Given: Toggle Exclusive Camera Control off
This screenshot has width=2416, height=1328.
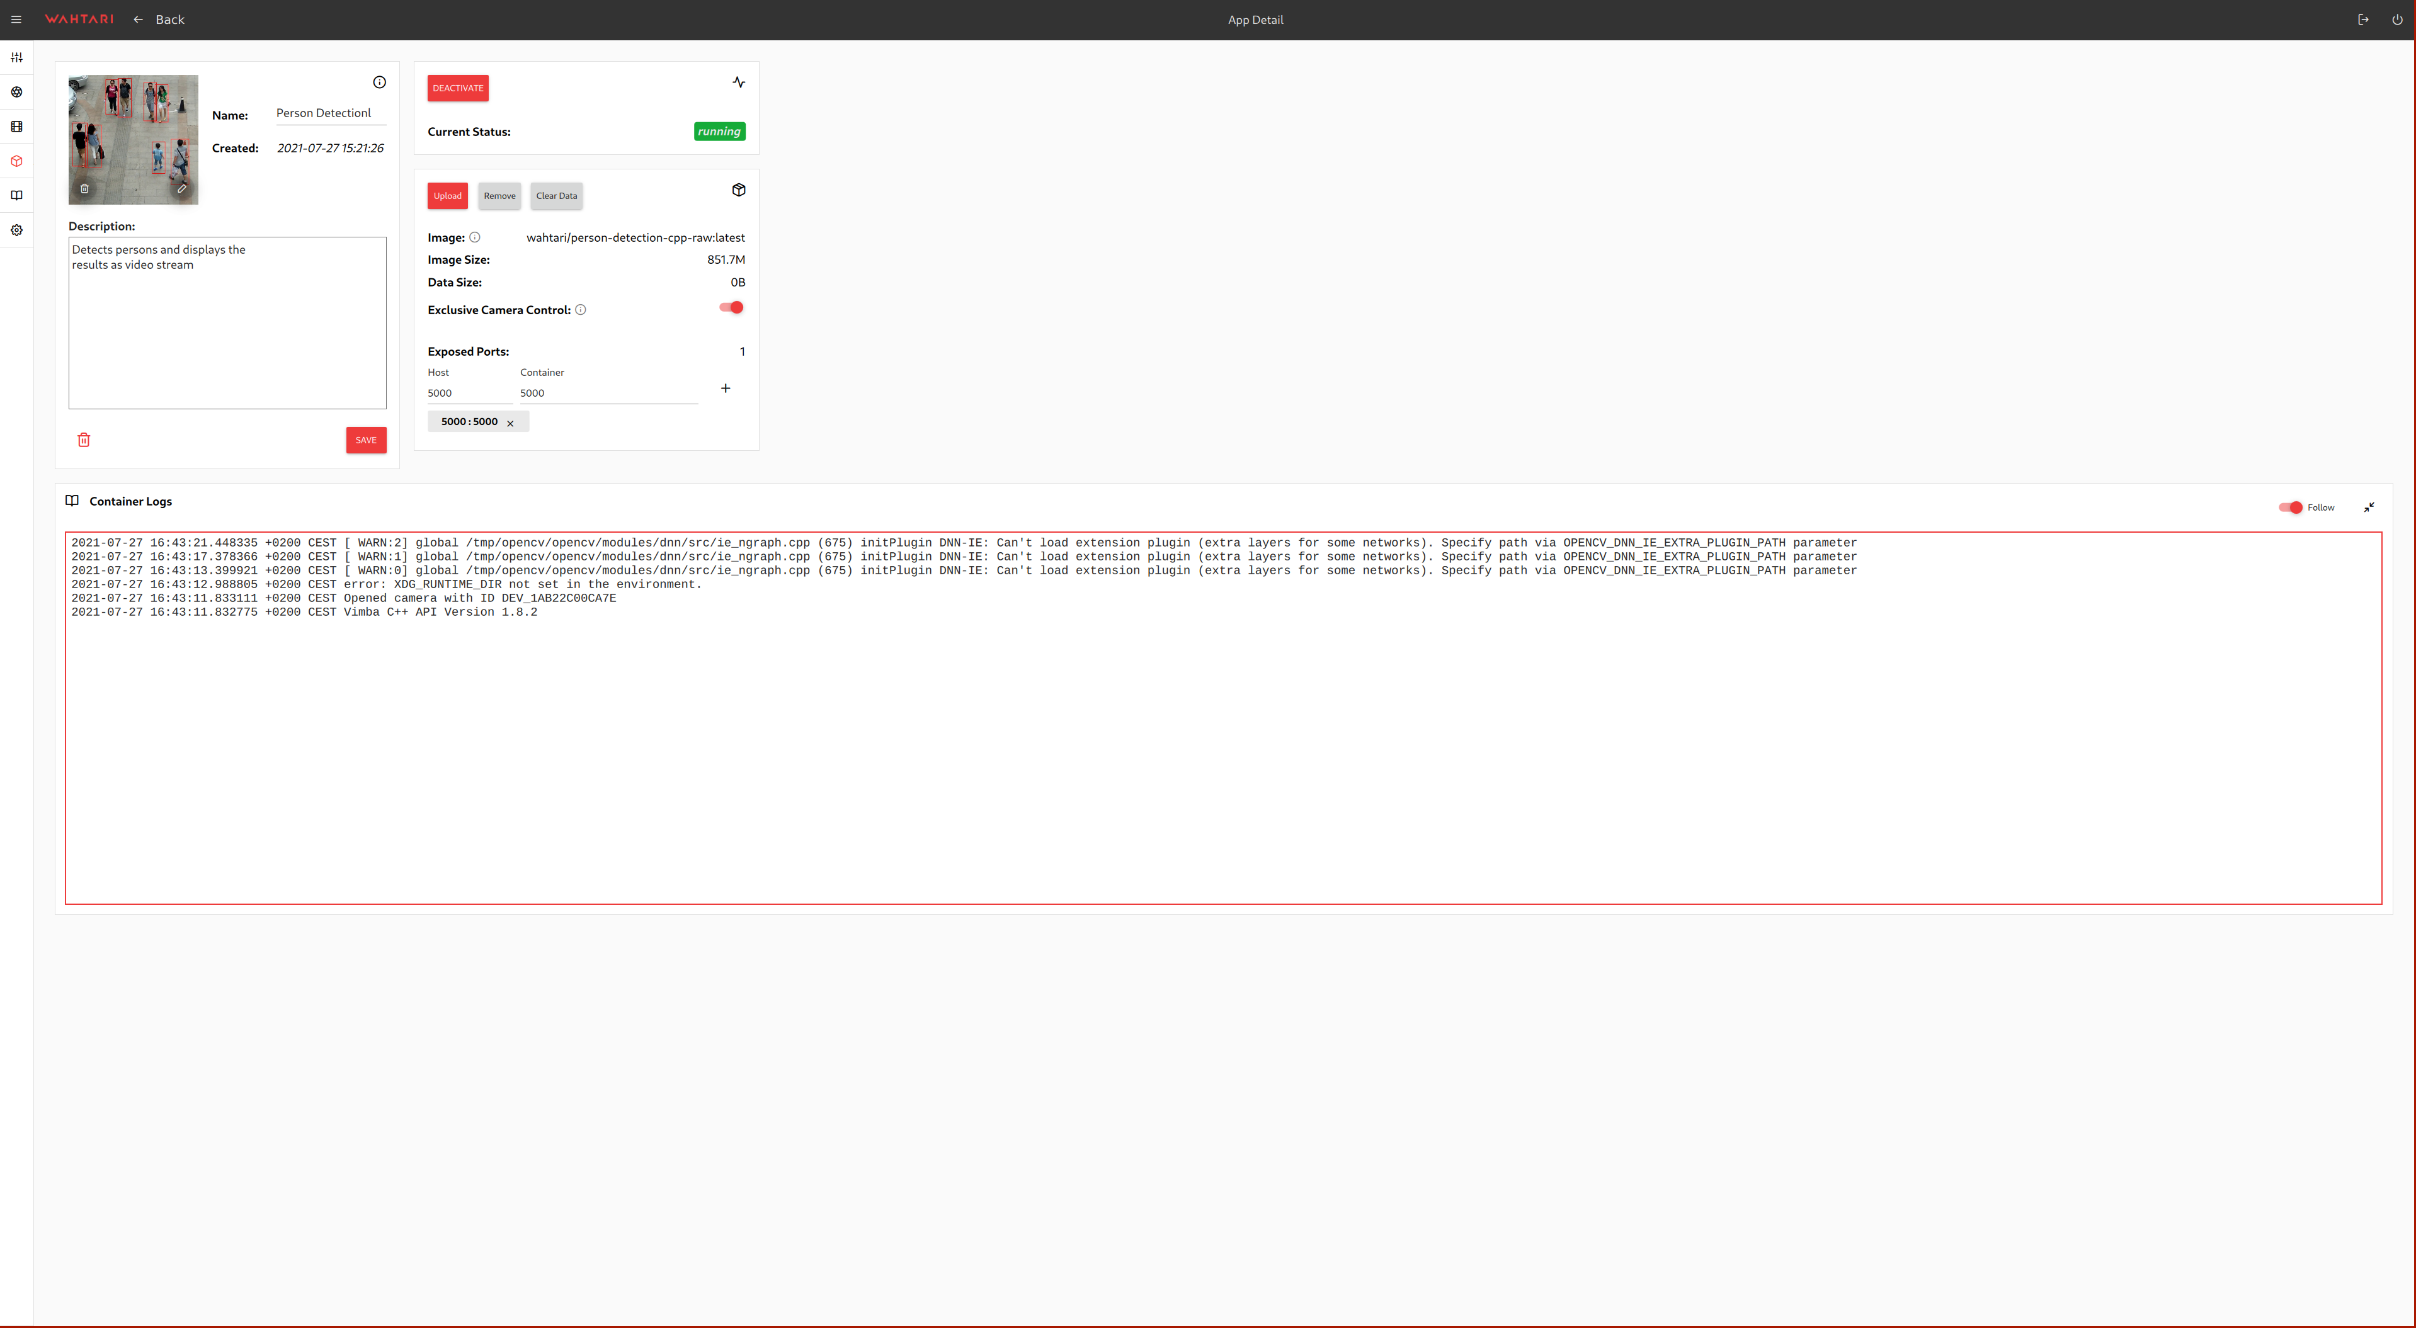Looking at the screenshot, I should tap(732, 308).
